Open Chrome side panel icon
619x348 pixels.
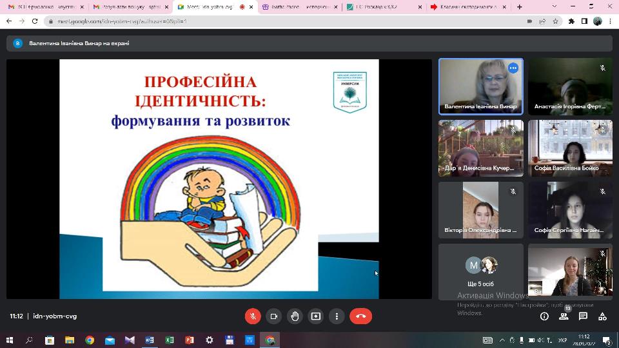point(584,21)
